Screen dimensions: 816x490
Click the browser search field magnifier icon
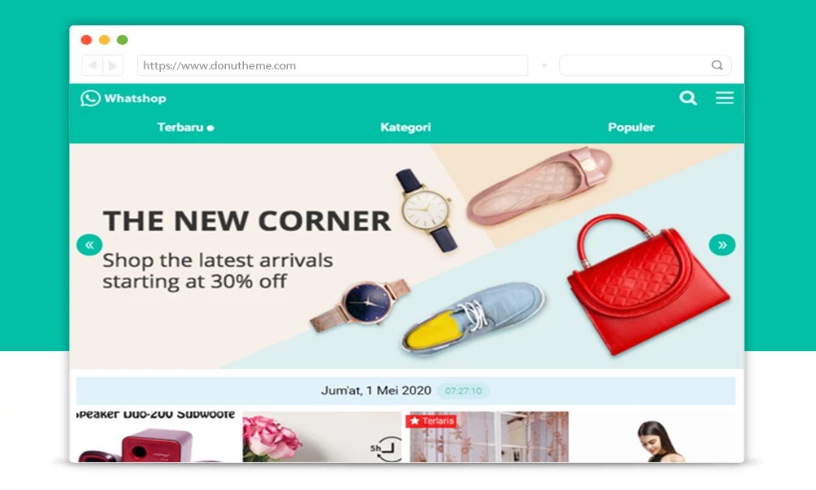(717, 65)
